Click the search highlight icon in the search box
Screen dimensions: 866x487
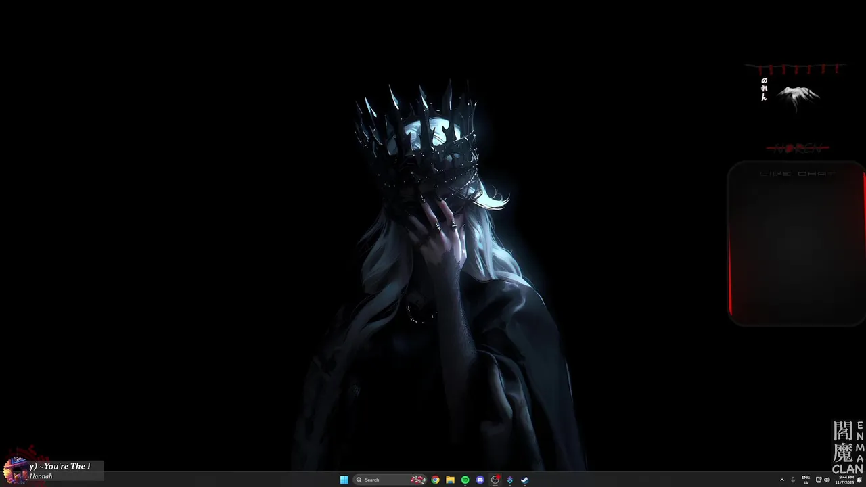coord(418,480)
